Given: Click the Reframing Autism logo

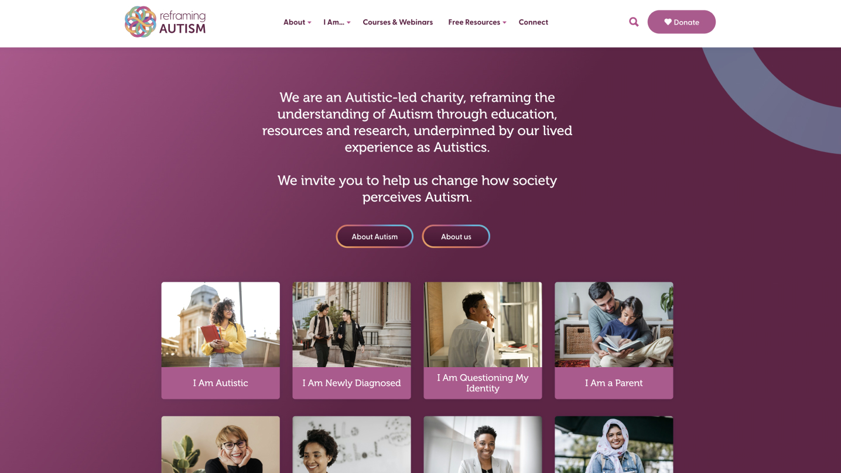Looking at the screenshot, I should pos(165,22).
